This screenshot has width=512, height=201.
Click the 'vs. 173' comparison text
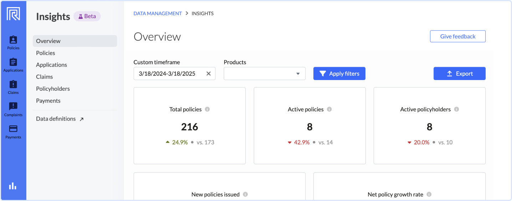(x=205, y=142)
